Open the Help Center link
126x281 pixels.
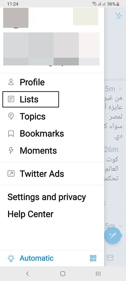point(30,214)
